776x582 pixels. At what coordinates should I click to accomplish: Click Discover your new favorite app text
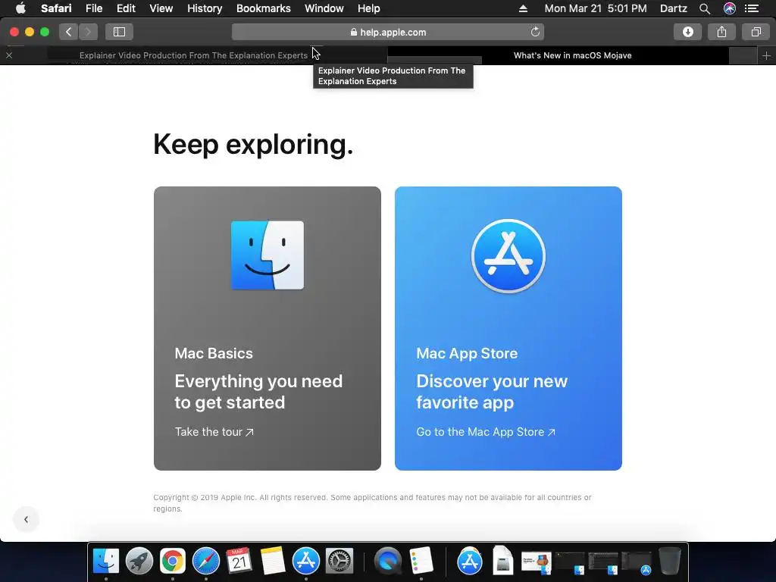(x=492, y=392)
